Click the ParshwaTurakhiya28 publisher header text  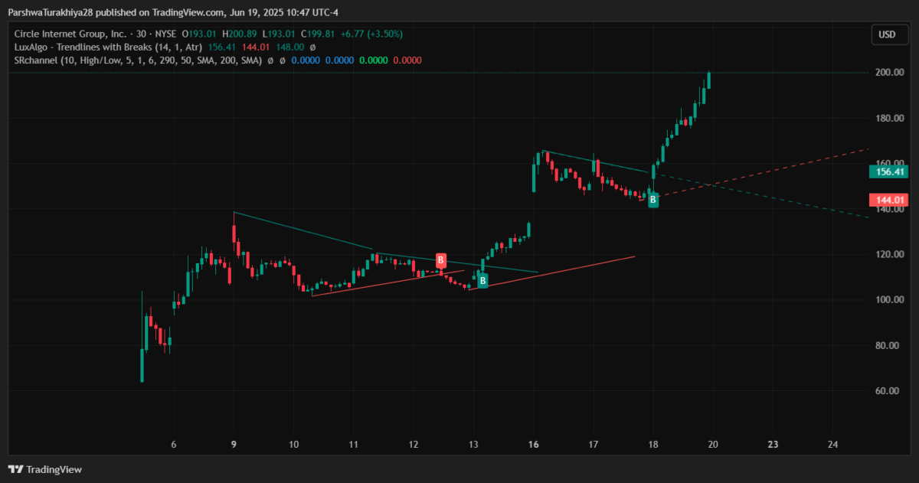tap(51, 13)
